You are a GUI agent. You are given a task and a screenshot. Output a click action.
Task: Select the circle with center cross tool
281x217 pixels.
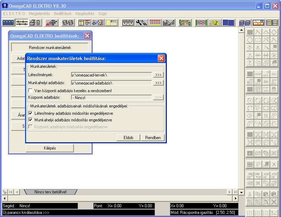click(250, 101)
